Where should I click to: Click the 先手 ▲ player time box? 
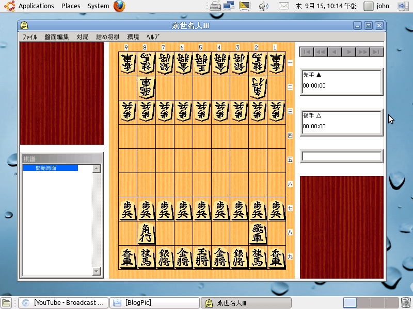[x=342, y=82]
